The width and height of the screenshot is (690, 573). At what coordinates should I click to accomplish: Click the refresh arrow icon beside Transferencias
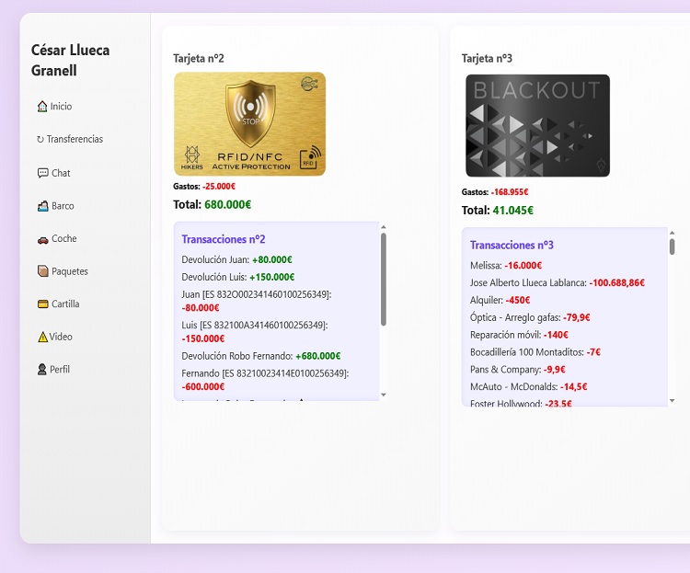click(x=40, y=139)
